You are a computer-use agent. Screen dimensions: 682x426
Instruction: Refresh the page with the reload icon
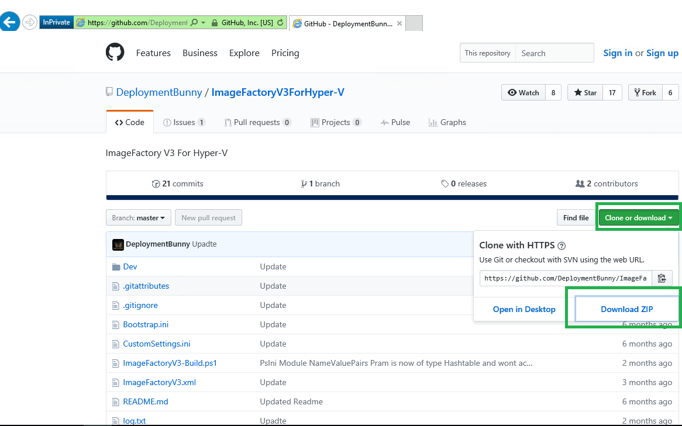coord(281,23)
